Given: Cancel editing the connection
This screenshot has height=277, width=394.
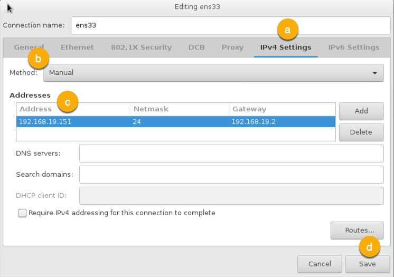Looking at the screenshot, I should click(x=320, y=264).
